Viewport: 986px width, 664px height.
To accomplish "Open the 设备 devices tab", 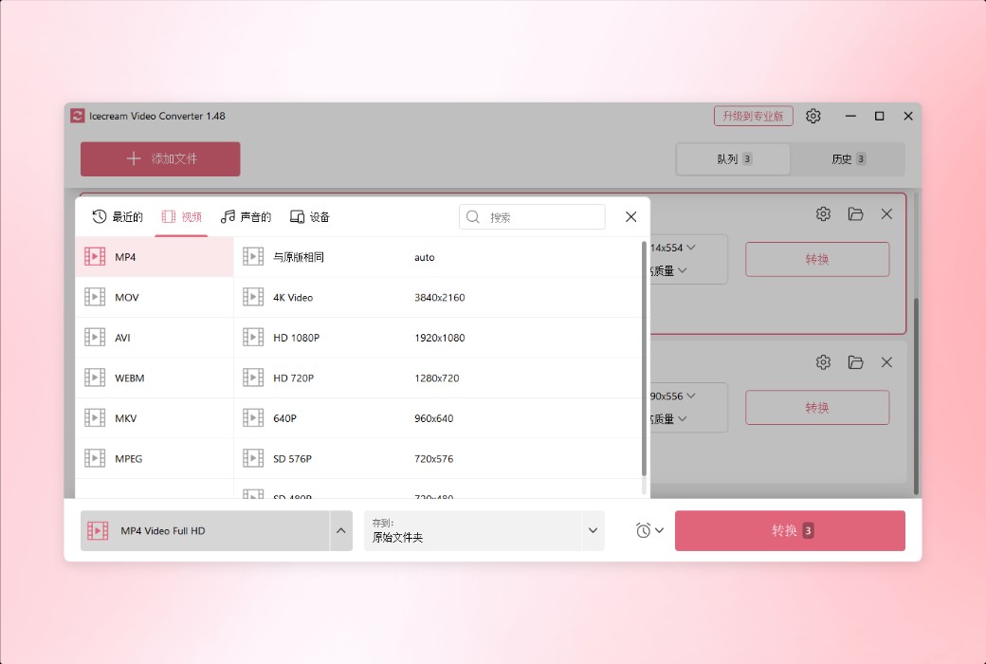I will pyautogui.click(x=310, y=216).
